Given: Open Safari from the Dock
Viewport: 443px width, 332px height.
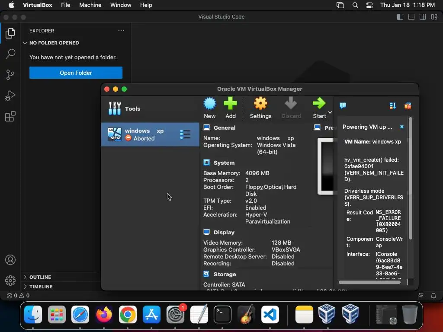Looking at the screenshot, I should 80,314.
